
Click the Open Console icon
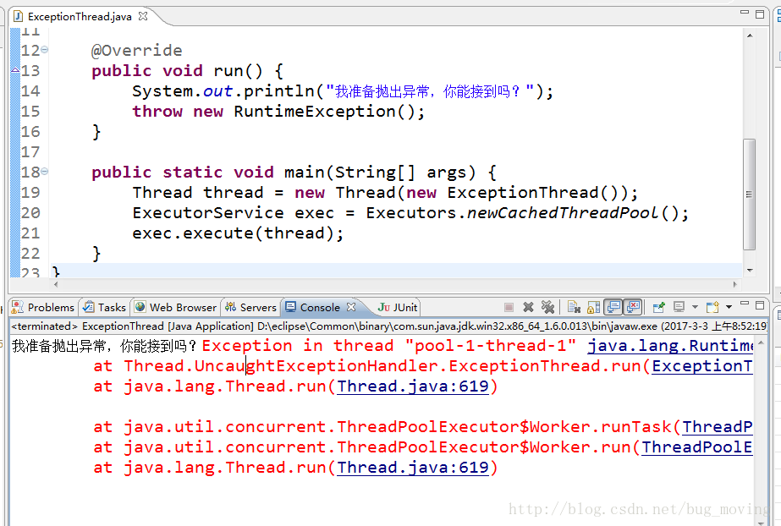pos(712,307)
